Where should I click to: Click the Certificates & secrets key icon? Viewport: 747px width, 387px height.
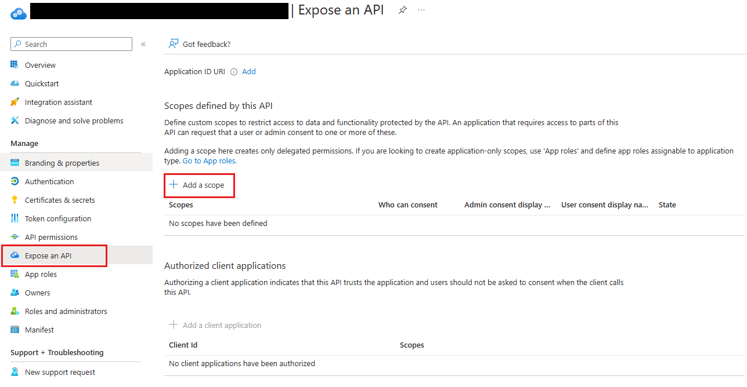(15, 200)
